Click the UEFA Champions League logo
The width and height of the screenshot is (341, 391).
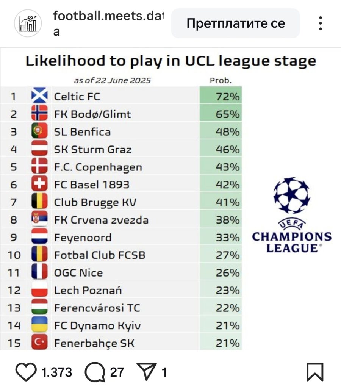point(292,215)
